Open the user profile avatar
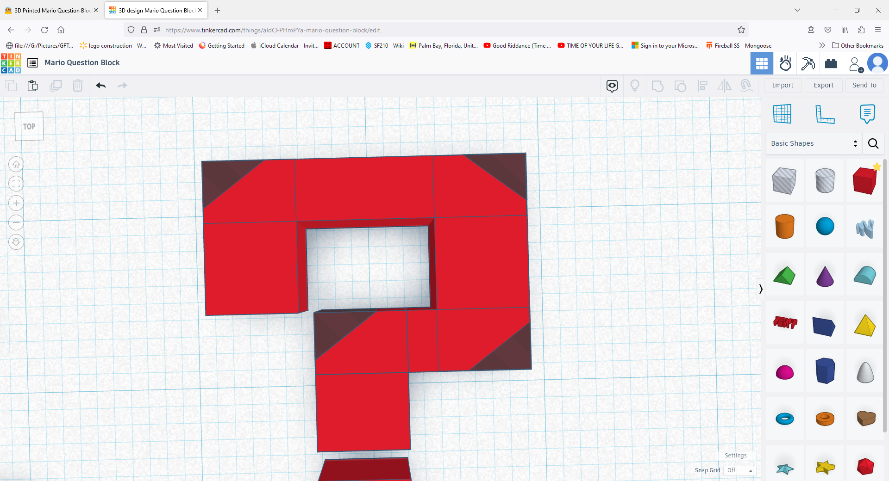 point(877,63)
